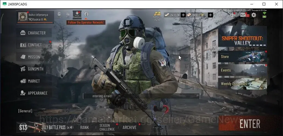This screenshot has width=283, height=136.
Task: Open Weekly Essentials offer
Action: (x=242, y=84)
